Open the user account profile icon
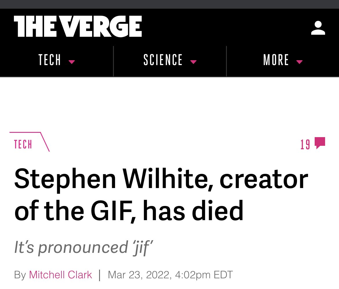 click(x=318, y=28)
